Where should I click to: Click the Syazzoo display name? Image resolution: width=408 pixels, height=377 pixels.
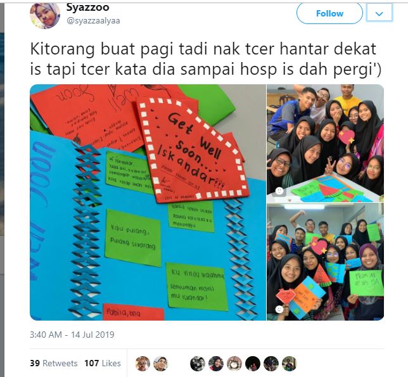click(87, 7)
